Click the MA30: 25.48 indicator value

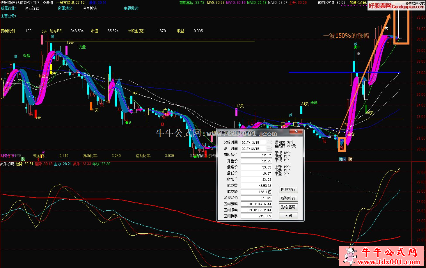tap(257, 3)
